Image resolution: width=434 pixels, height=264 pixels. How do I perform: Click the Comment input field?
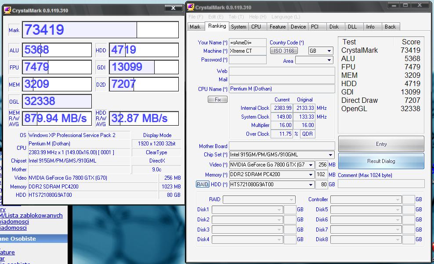[381, 184]
